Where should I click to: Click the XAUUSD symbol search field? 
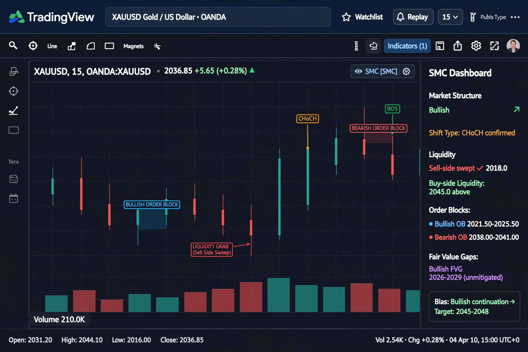(218, 17)
